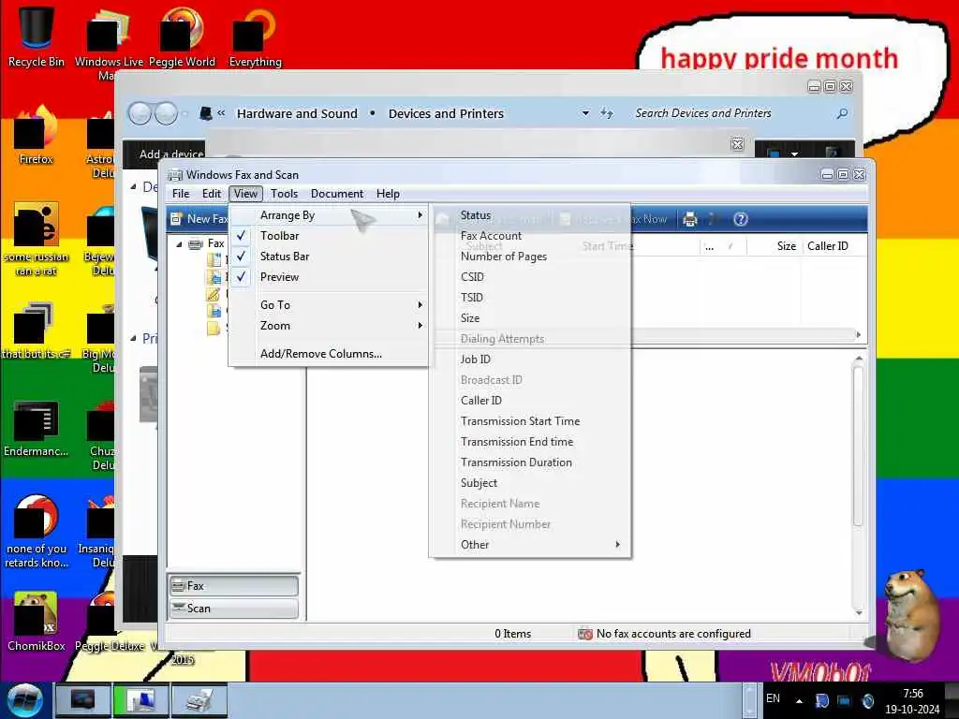Switch to the Fax pane button
This screenshot has width=959, height=719.
coord(233,586)
